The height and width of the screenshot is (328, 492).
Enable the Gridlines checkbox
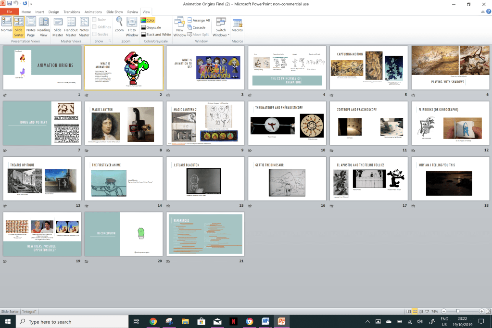tap(94, 27)
